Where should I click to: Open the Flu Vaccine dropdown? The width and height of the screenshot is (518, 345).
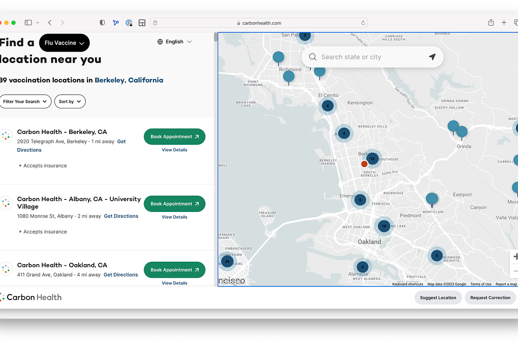click(x=64, y=43)
